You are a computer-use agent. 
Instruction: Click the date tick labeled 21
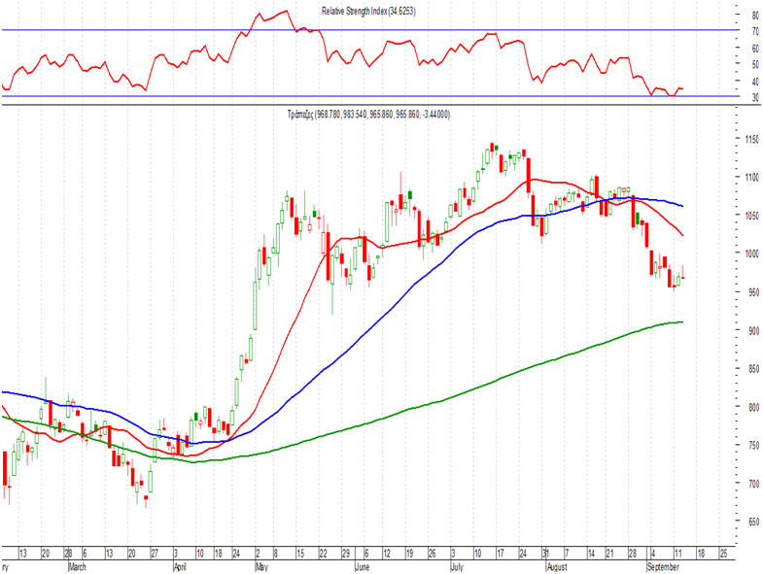point(609,554)
